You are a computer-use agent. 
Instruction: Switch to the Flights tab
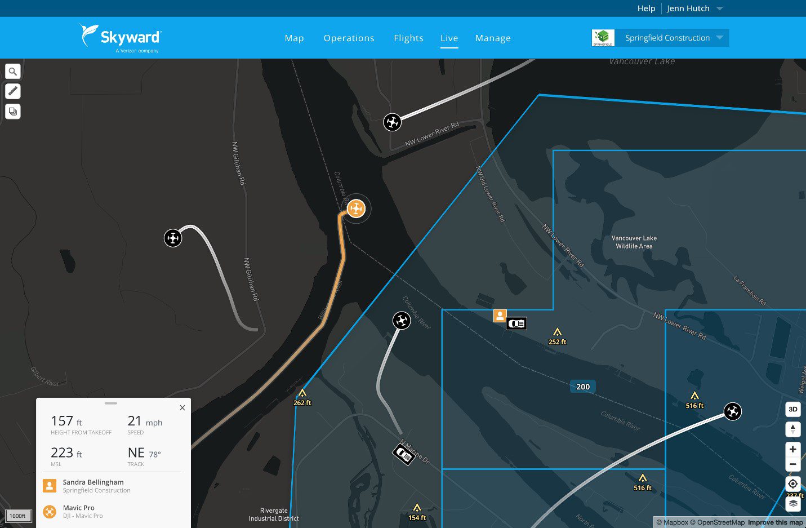[x=408, y=38]
